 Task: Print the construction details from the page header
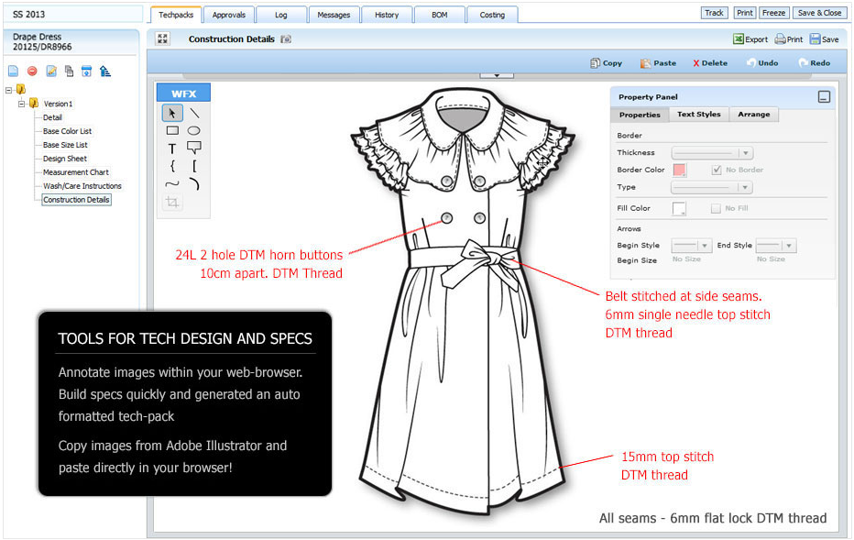click(x=789, y=39)
